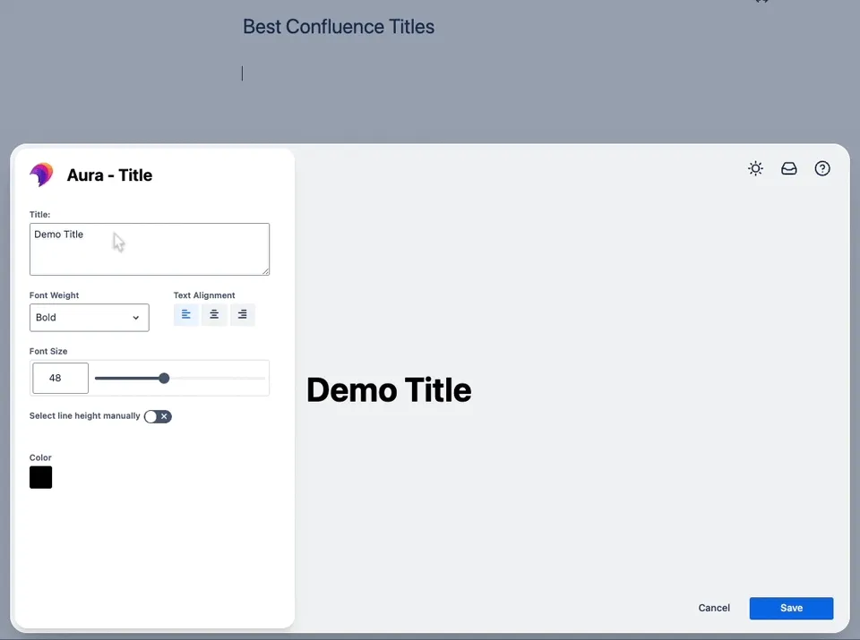Toggle Select line height manually switch
Viewport: 860px width, 640px height.
pyautogui.click(x=158, y=416)
